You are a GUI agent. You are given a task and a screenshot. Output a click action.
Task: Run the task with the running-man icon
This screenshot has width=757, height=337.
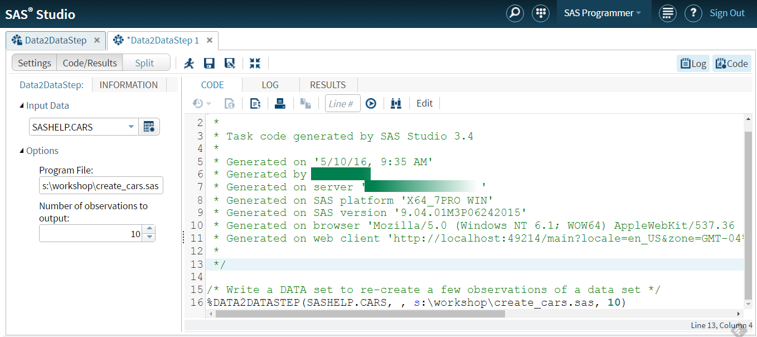click(x=190, y=63)
